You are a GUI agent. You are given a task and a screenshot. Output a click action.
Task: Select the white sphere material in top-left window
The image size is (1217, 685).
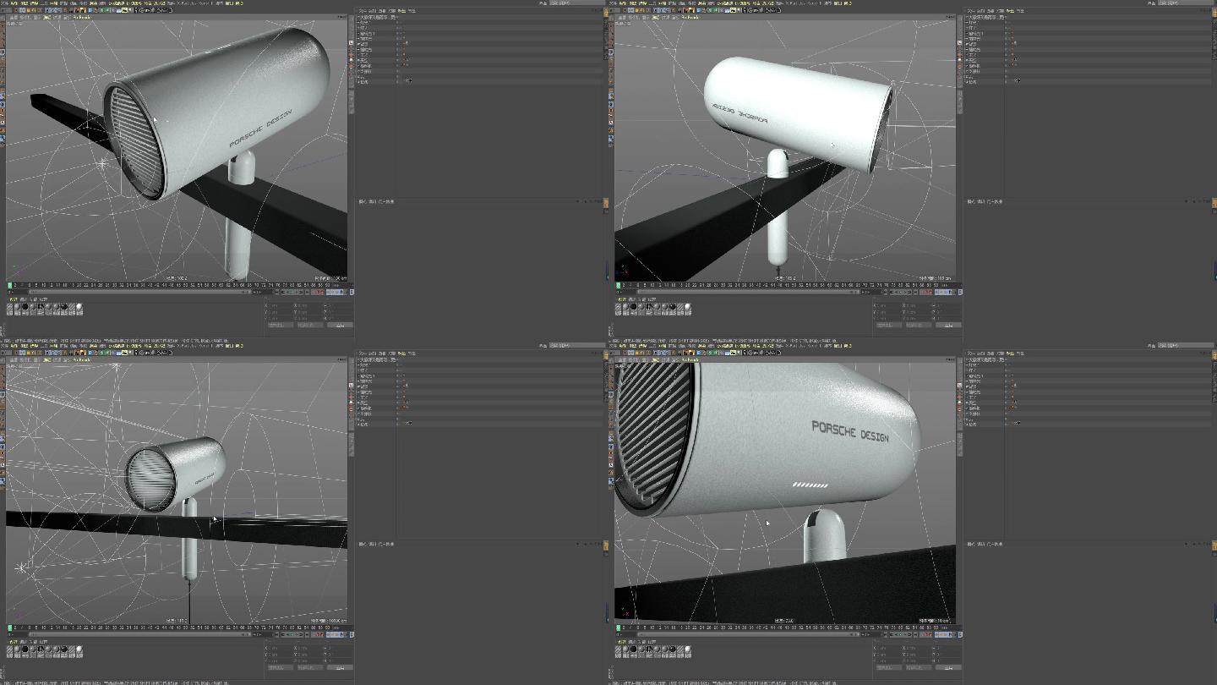click(x=79, y=307)
